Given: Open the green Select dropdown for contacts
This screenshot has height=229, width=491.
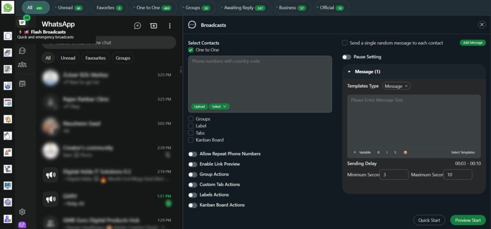Looking at the screenshot, I should tap(219, 106).
